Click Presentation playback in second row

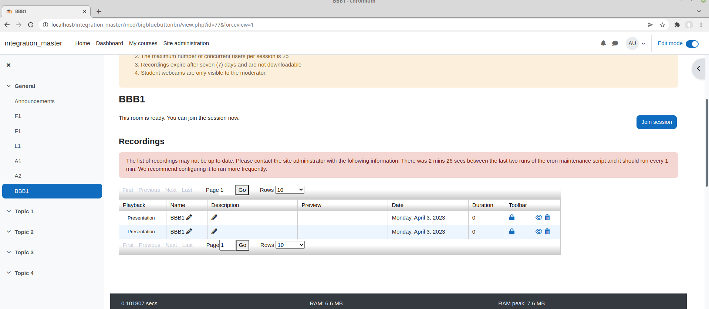[x=141, y=232]
